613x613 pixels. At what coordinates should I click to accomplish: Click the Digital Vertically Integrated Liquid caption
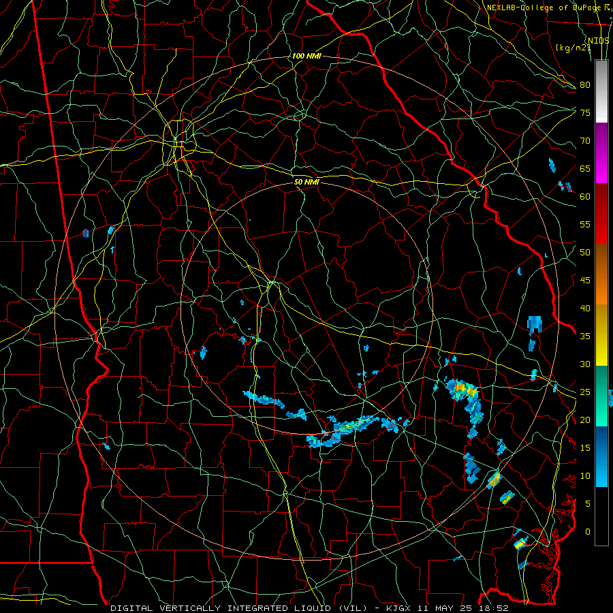[x=240, y=608]
